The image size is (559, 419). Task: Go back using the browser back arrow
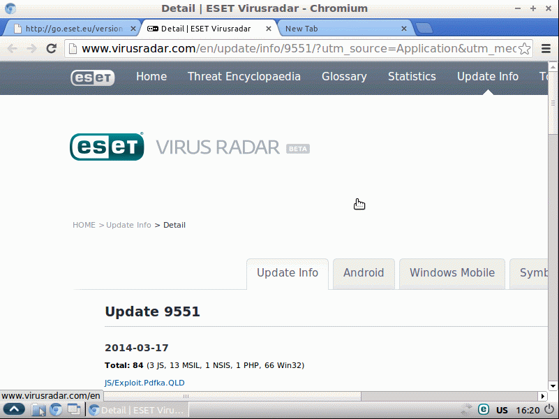pyautogui.click(x=12, y=48)
